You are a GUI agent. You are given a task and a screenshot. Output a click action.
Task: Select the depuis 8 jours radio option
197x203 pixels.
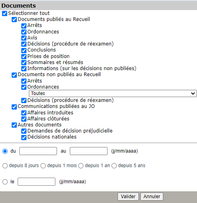pos(5,166)
